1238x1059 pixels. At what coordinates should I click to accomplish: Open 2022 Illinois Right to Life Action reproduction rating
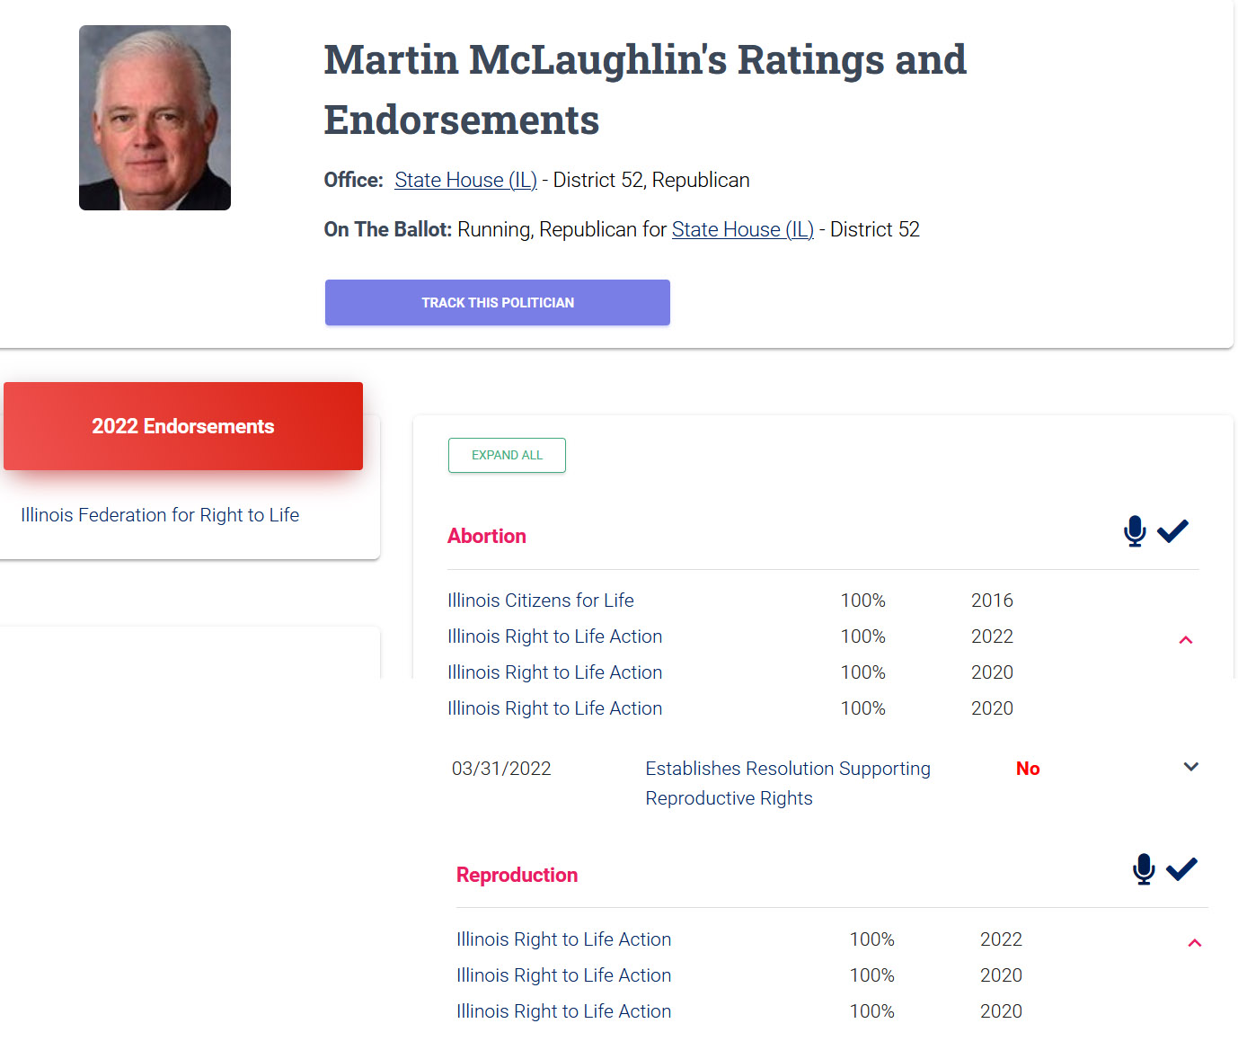pos(563,939)
